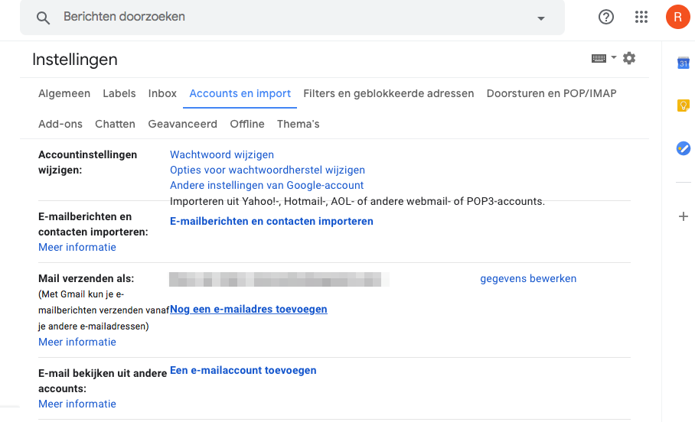Go to the Doorsturen en POP/IMAP tab

coord(551,93)
